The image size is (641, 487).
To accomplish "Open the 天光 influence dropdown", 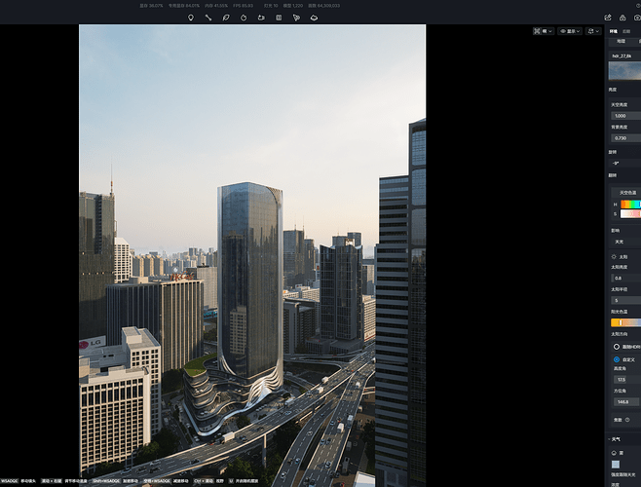I will (x=625, y=242).
